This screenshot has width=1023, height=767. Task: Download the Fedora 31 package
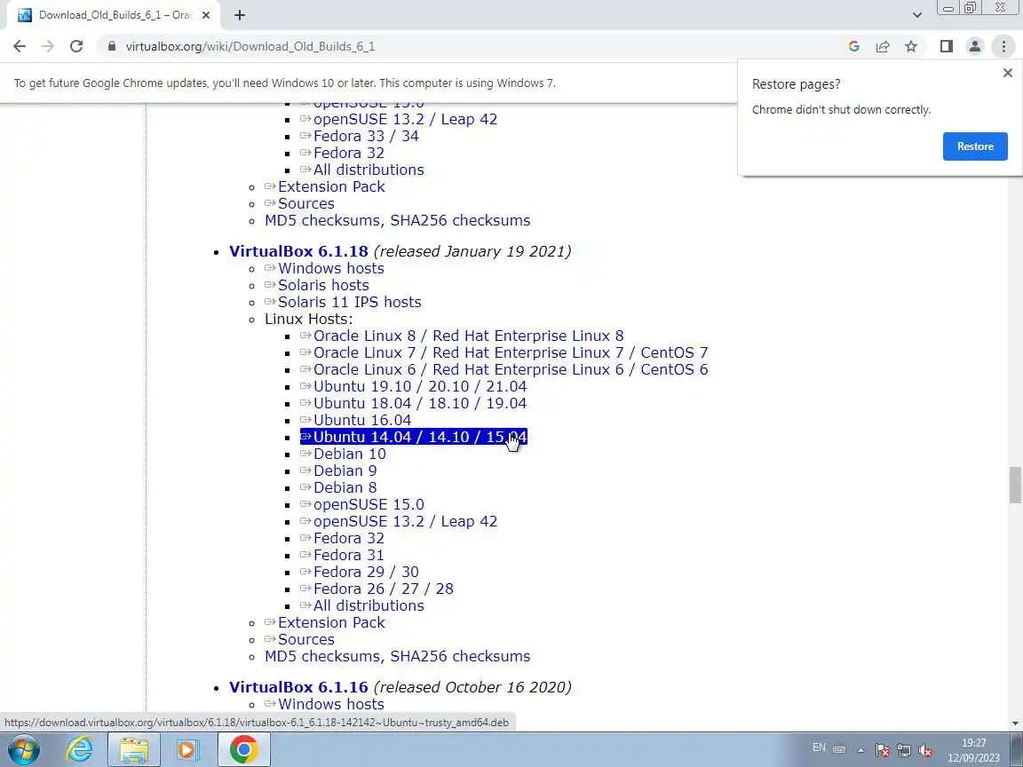point(348,555)
